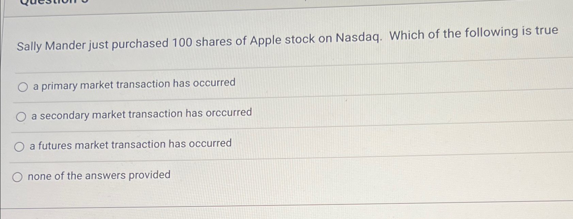Click the text "a secondary market transaction has orccurred"
Viewport: 573px width, 219px height.
point(141,113)
